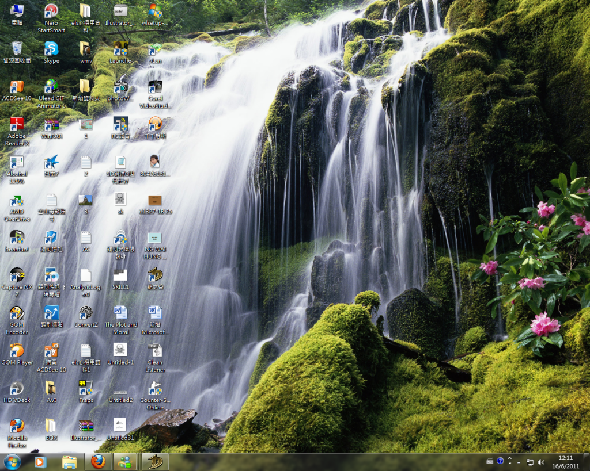Screen dimensions: 590x471
Task: Select the Skype desktop icon
Action: pos(51,49)
